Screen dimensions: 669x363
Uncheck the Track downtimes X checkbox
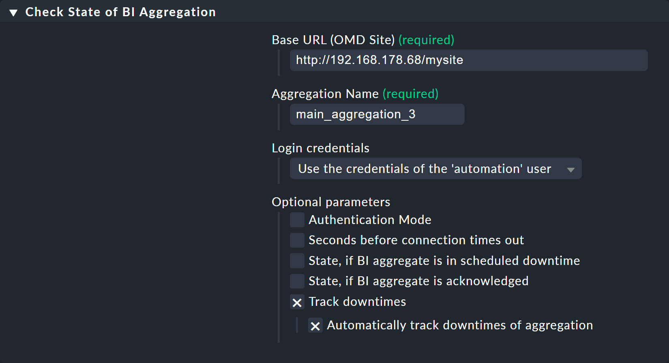tap(297, 302)
